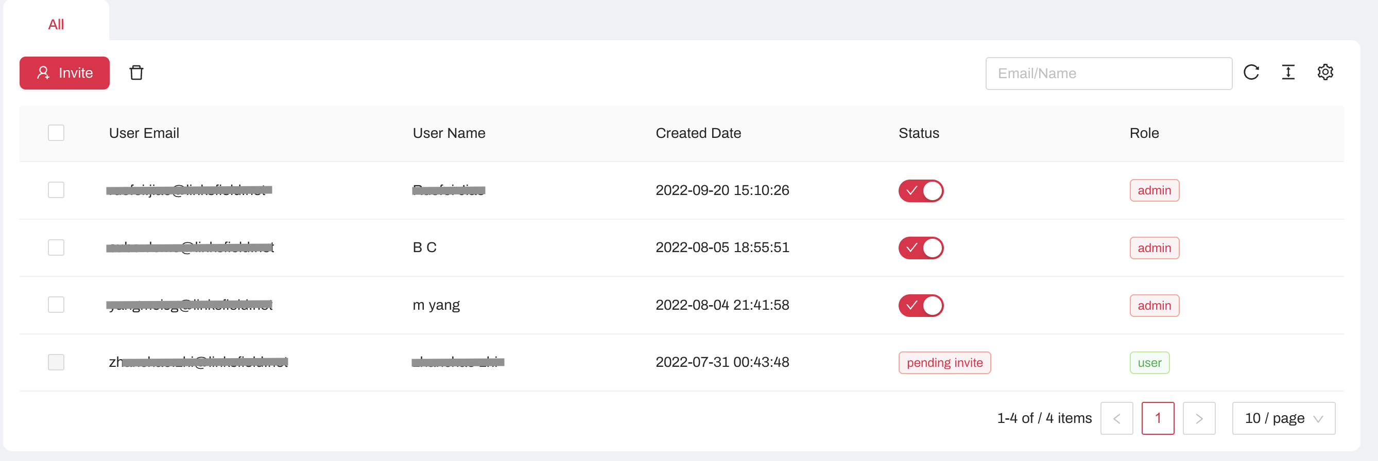
Task: Turn off status switch for m yang
Action: pyautogui.click(x=921, y=306)
